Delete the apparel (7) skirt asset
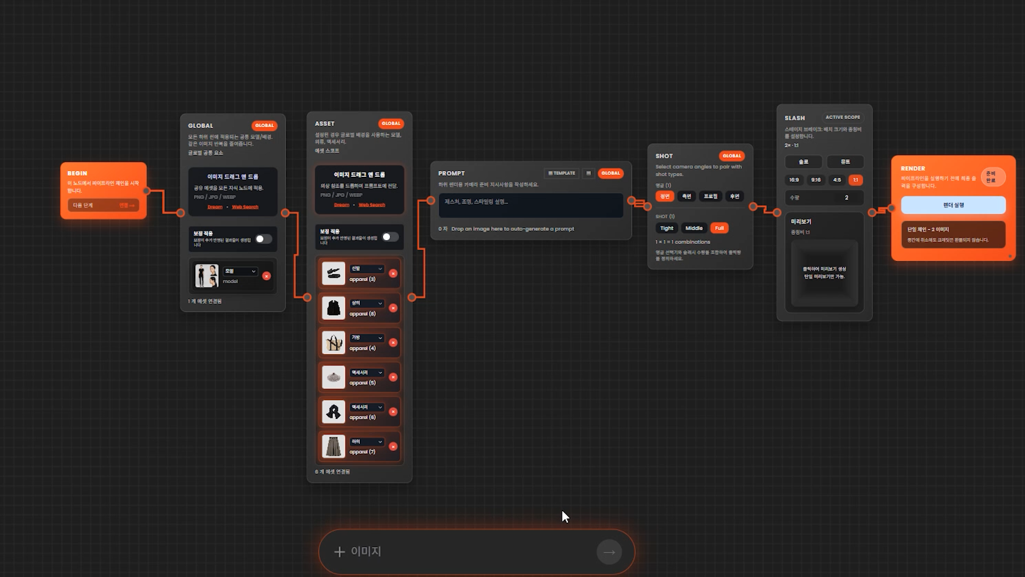The width and height of the screenshot is (1025, 577). [393, 447]
